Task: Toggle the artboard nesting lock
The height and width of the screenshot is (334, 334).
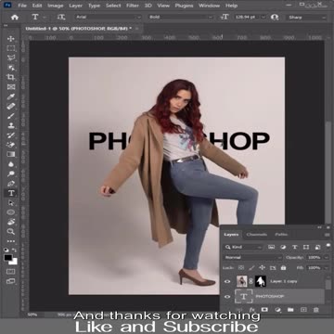Action: click(x=273, y=268)
